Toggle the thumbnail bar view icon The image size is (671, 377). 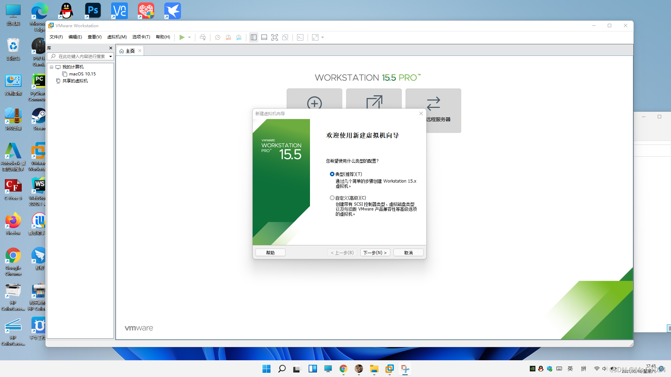264,37
